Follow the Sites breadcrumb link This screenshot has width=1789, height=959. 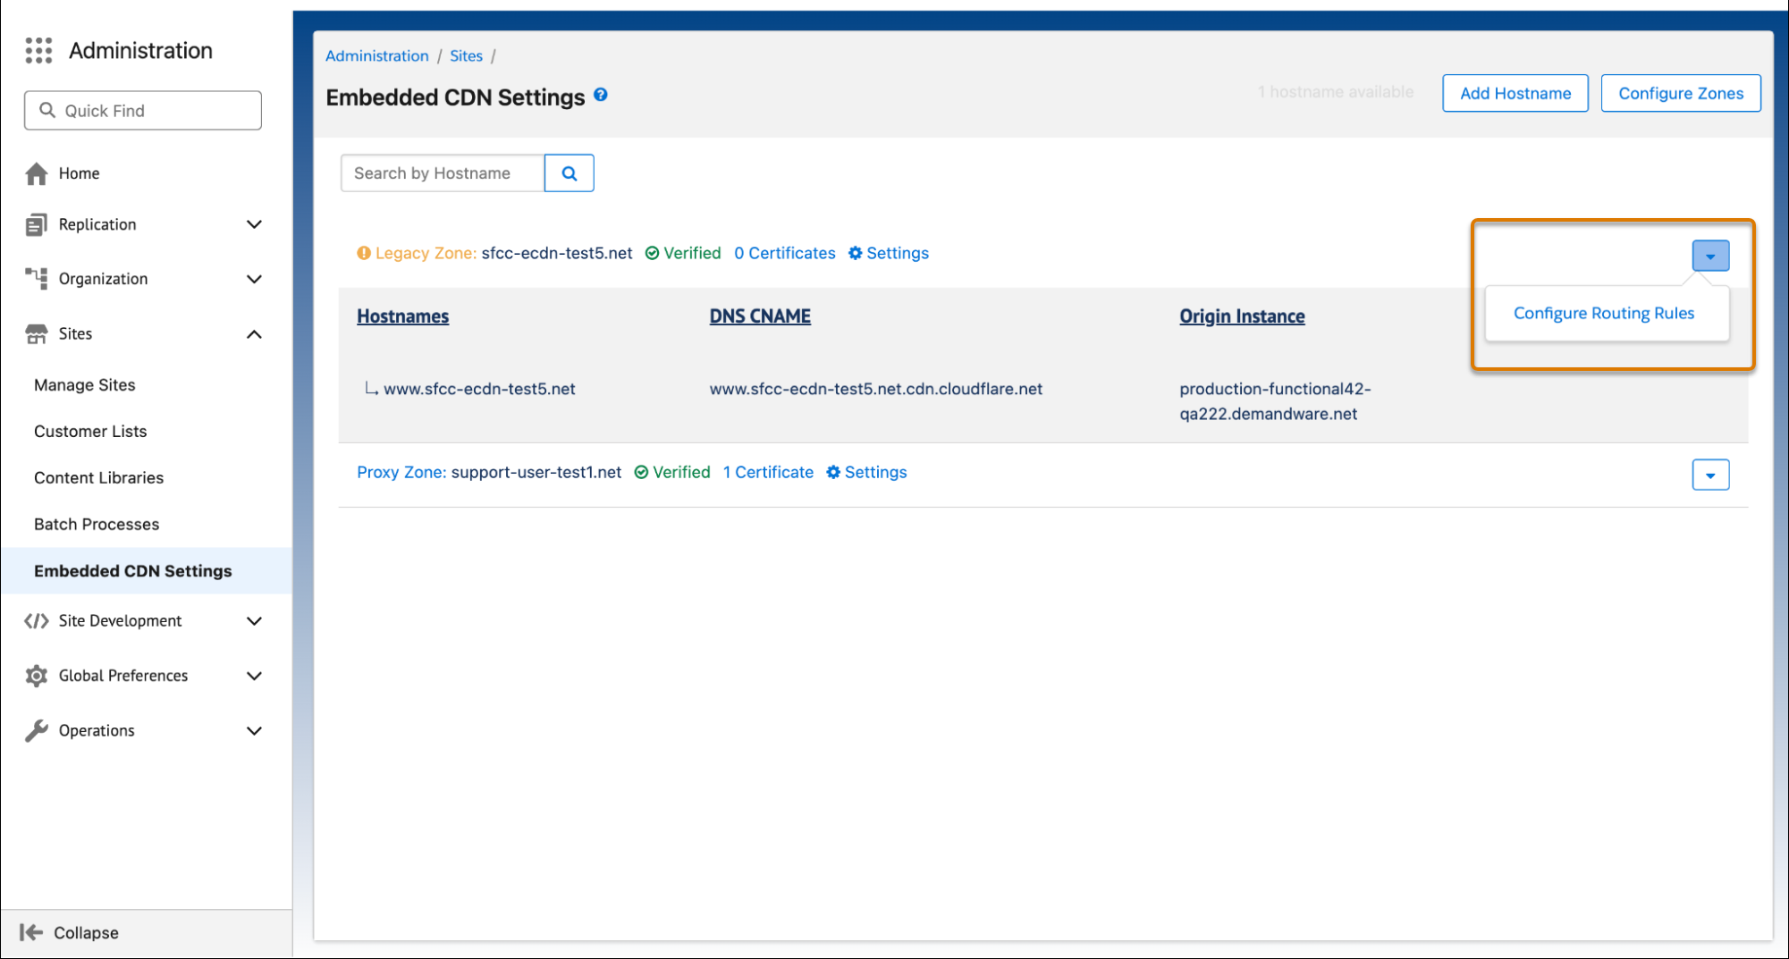point(466,55)
